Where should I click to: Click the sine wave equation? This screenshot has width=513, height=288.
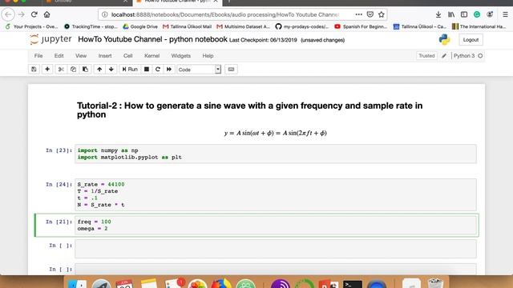point(276,133)
